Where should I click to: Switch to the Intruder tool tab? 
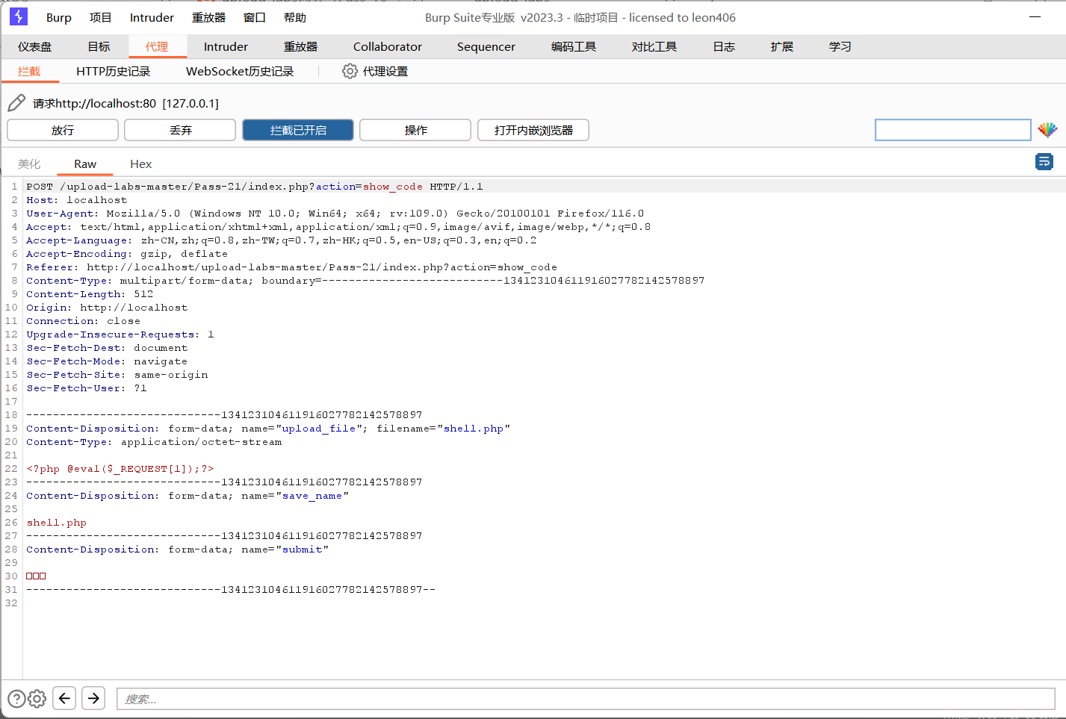pyautogui.click(x=226, y=46)
